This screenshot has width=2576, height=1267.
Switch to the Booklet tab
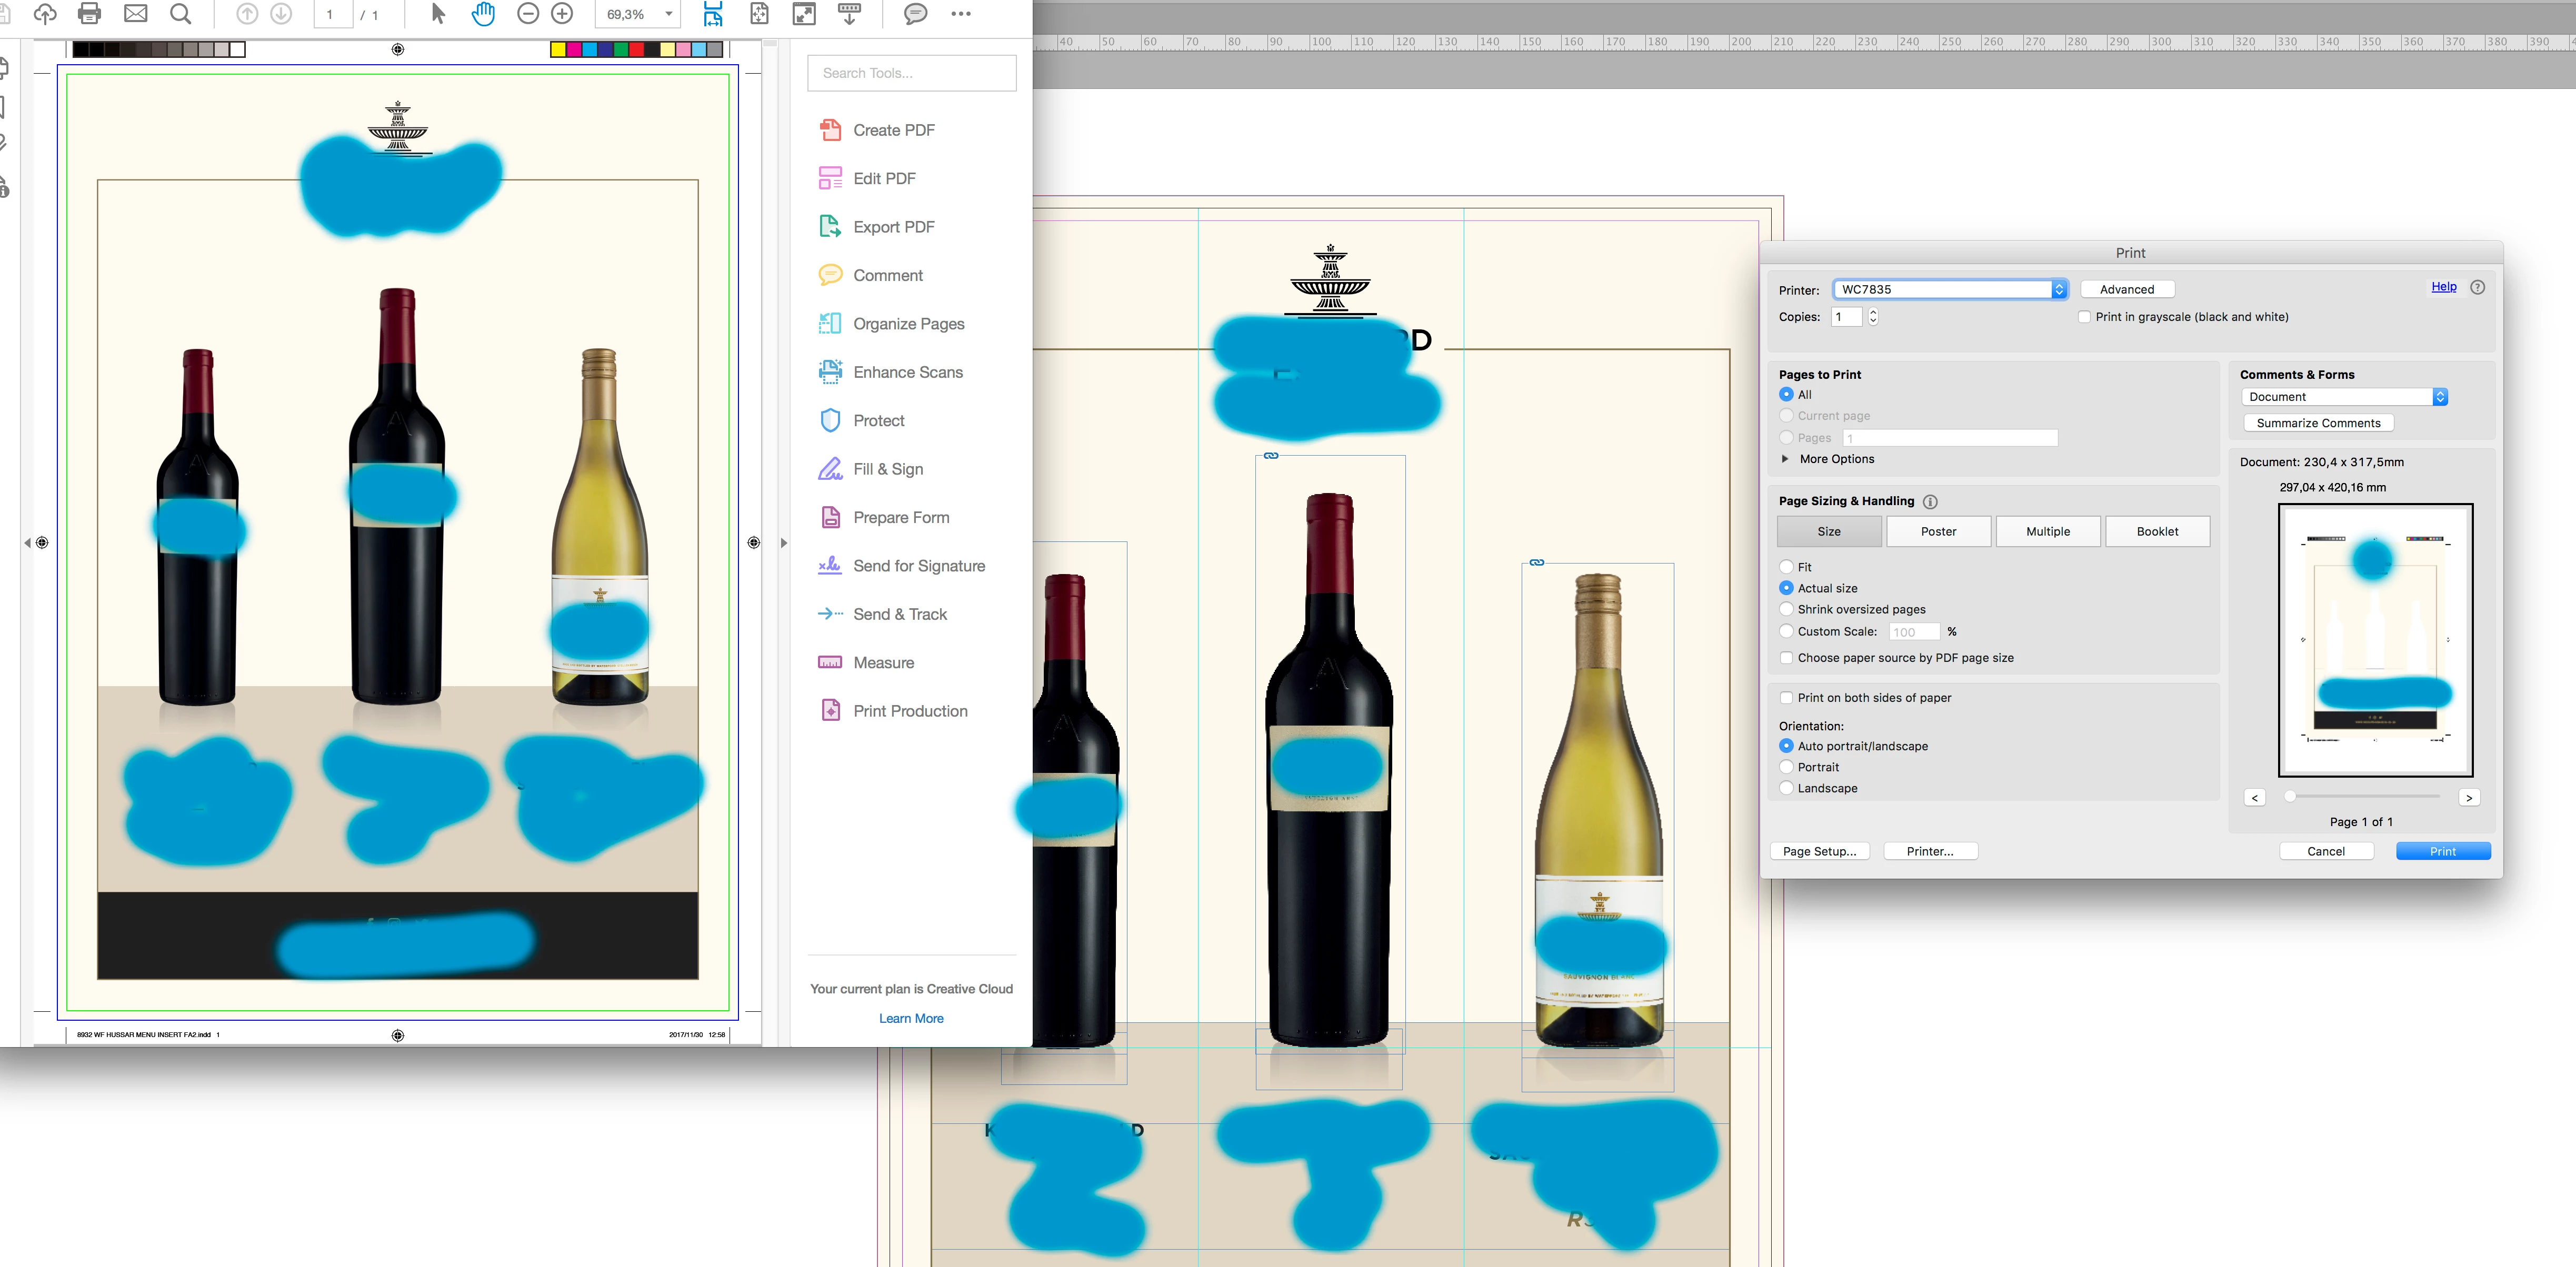pyautogui.click(x=2157, y=532)
